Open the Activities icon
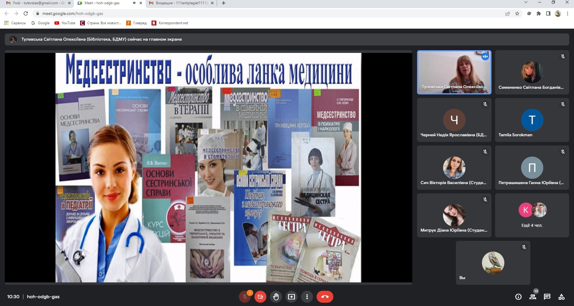574x306 pixels. [561, 297]
